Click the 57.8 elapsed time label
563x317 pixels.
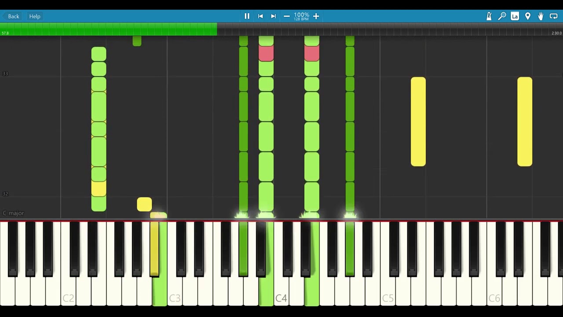click(x=5, y=33)
